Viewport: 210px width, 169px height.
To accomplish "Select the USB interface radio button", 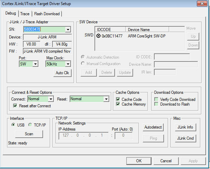I will tap(13, 124).
